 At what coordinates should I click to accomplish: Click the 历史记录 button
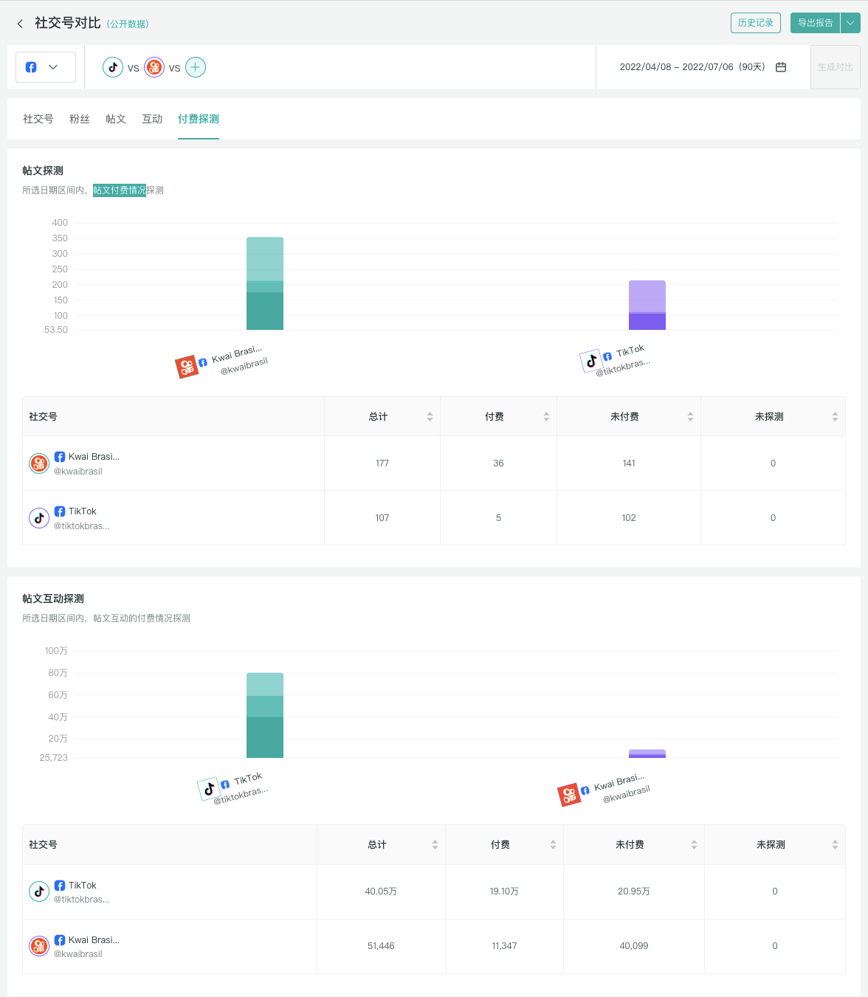pos(755,23)
